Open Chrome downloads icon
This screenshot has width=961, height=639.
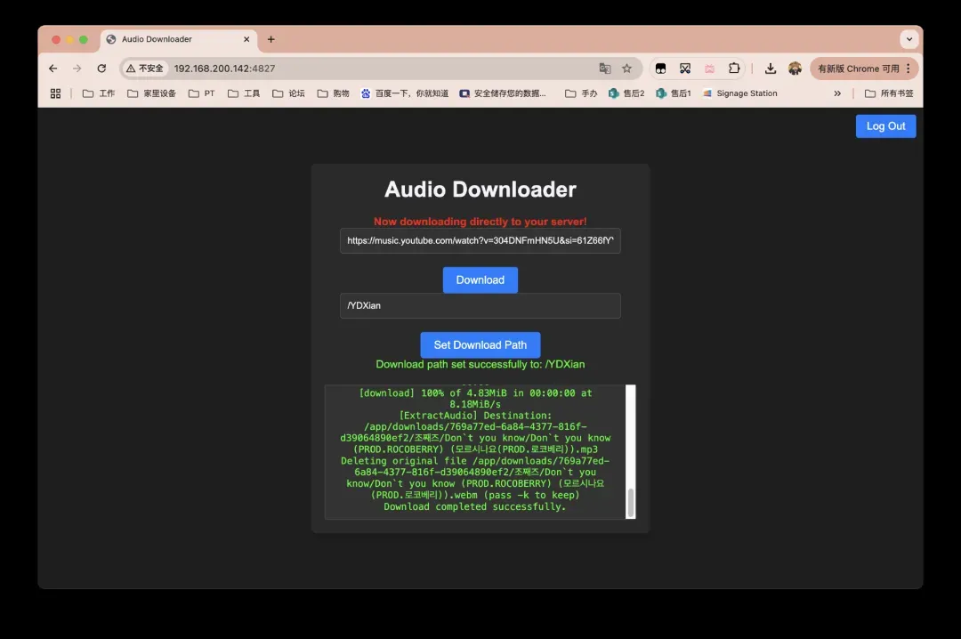point(771,69)
